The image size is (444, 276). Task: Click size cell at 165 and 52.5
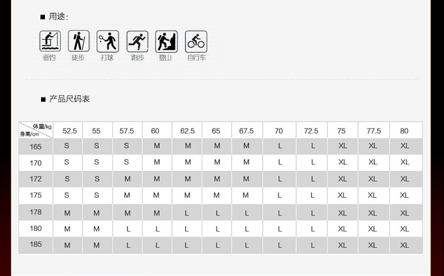pyautogui.click(x=67, y=146)
